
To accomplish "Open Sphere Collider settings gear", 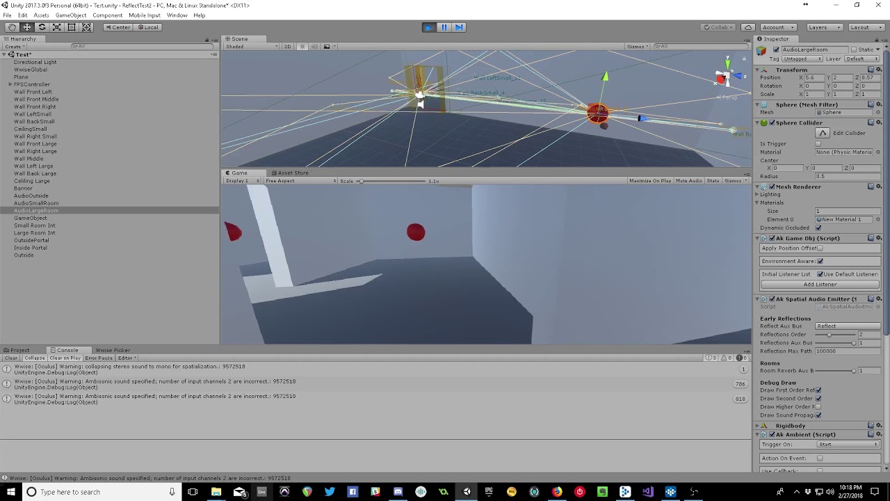I will pyautogui.click(x=879, y=122).
